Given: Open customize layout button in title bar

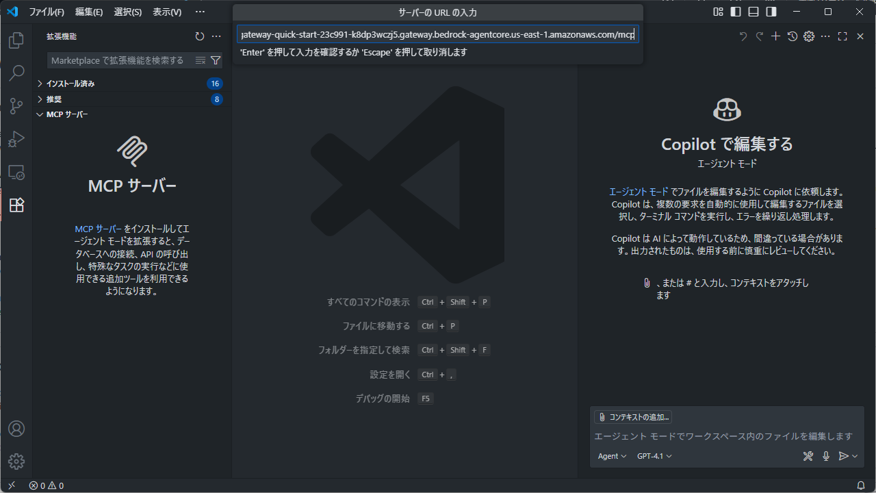Looking at the screenshot, I should 718,12.
